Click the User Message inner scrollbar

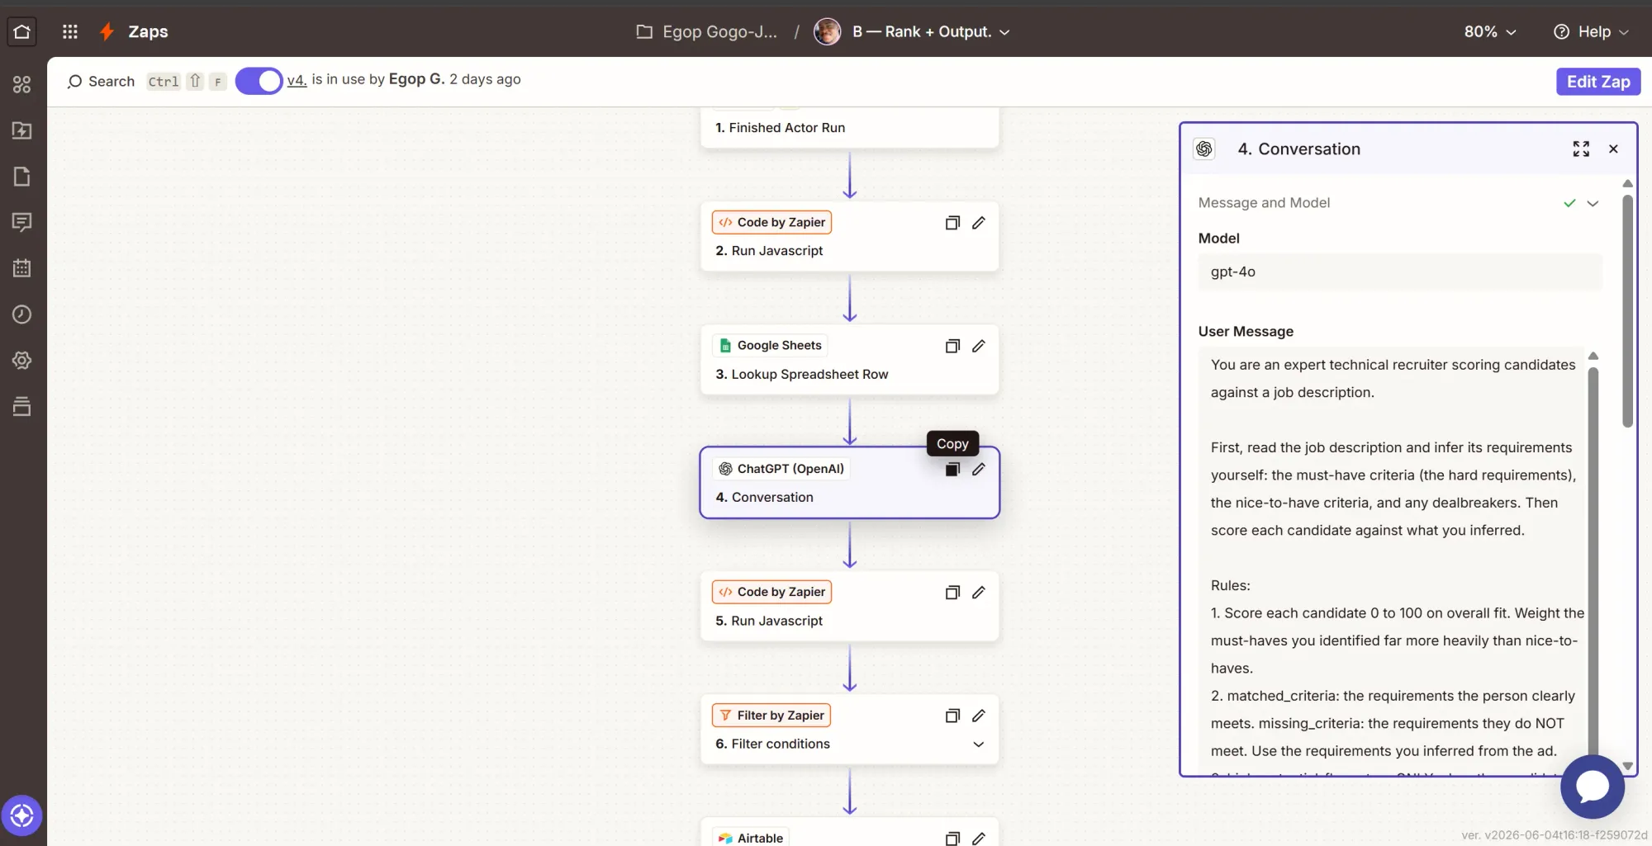pyautogui.click(x=1593, y=561)
